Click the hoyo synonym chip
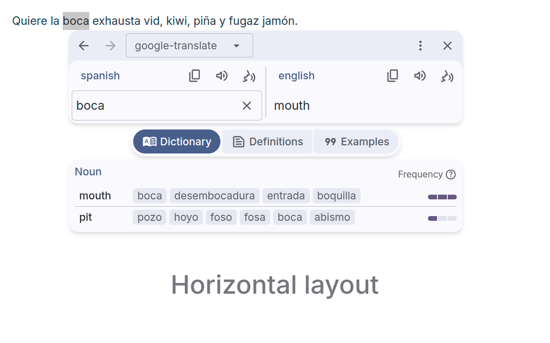 pos(186,217)
